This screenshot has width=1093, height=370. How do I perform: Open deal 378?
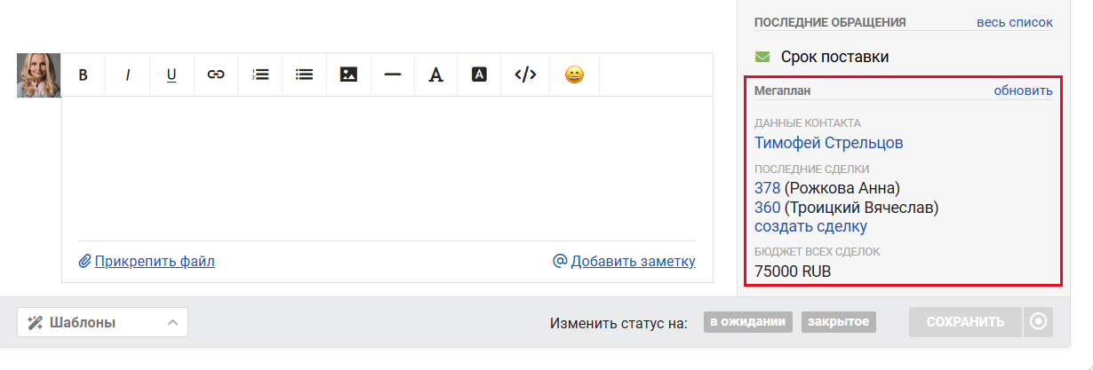[x=767, y=188]
